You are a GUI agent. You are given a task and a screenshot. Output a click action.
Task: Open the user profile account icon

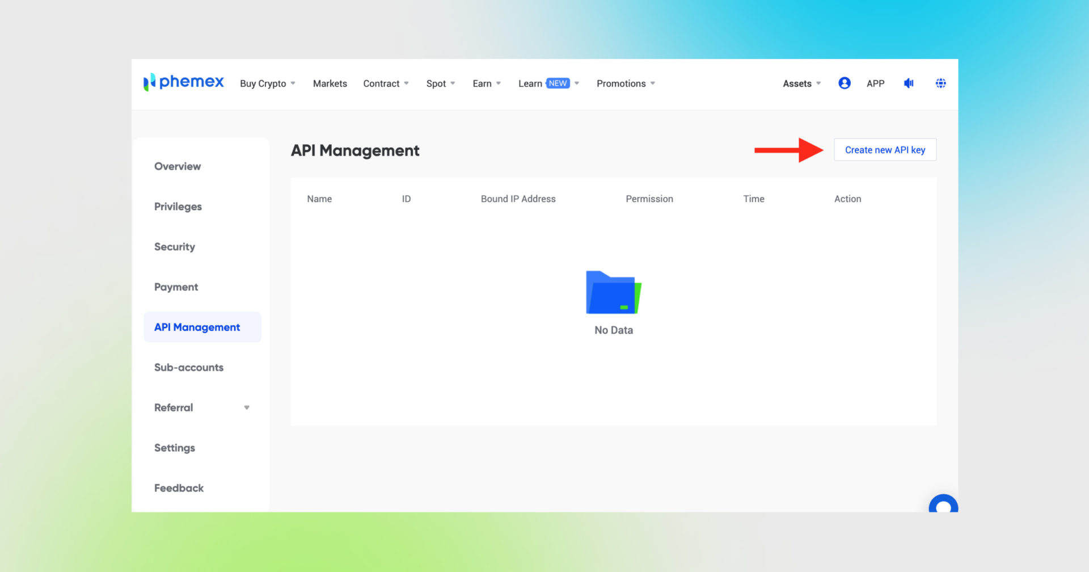(844, 83)
